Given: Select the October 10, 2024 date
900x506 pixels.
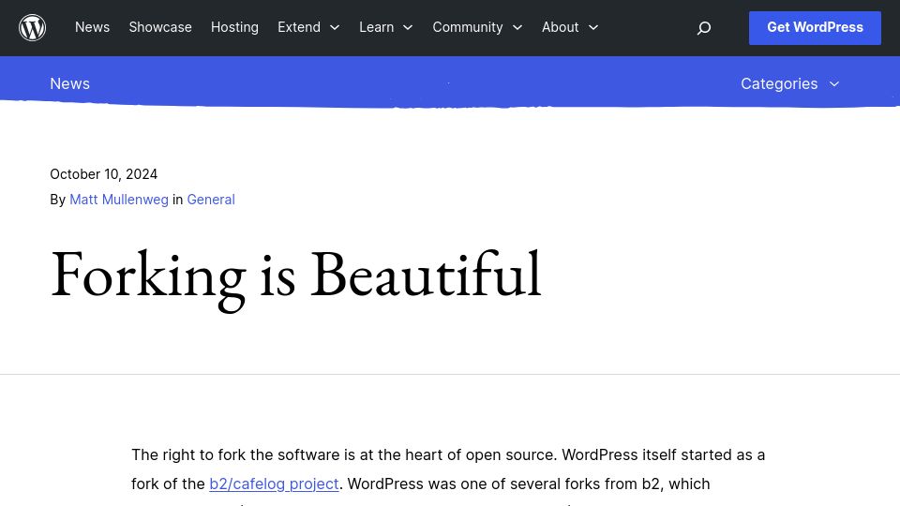Looking at the screenshot, I should point(103,174).
